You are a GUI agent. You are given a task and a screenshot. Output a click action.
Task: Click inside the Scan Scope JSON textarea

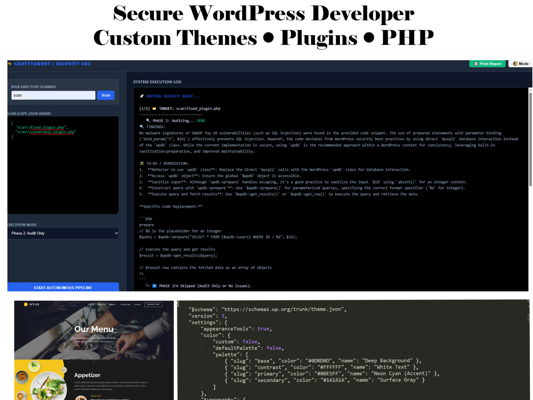(x=63, y=165)
